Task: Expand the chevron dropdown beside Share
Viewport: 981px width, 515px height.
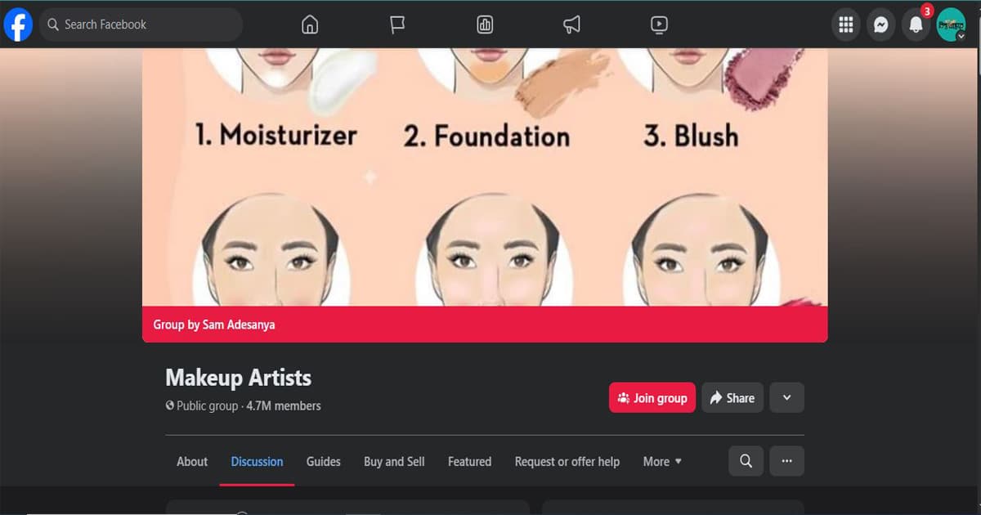Action: click(787, 397)
